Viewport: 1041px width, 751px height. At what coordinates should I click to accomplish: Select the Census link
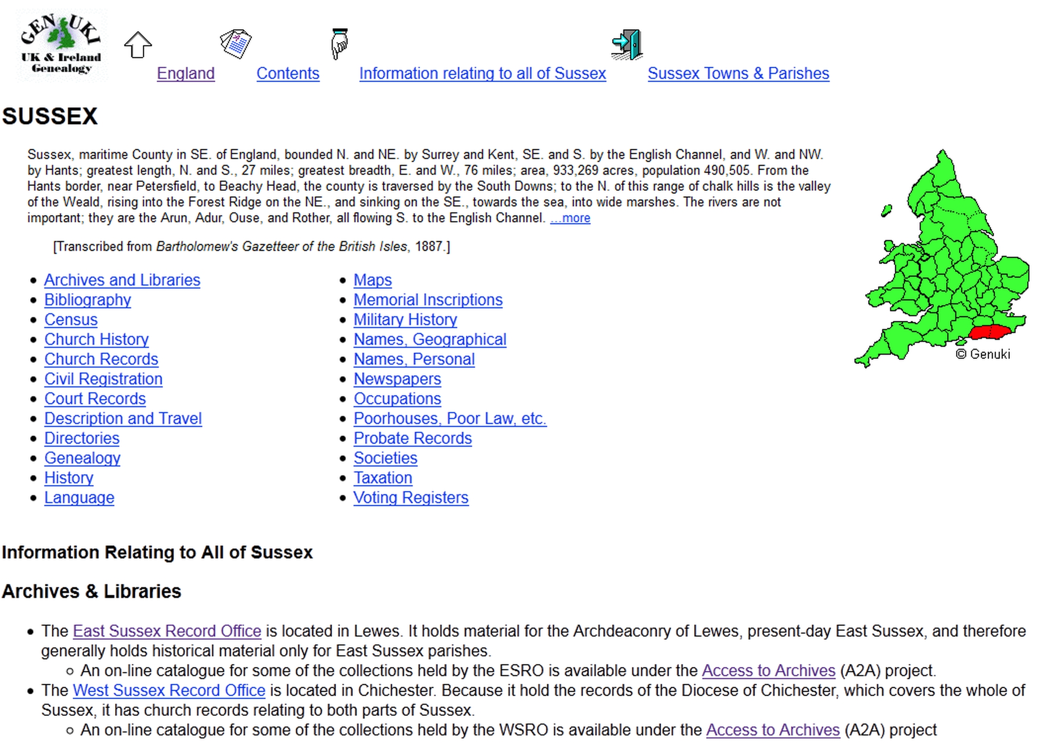(71, 320)
